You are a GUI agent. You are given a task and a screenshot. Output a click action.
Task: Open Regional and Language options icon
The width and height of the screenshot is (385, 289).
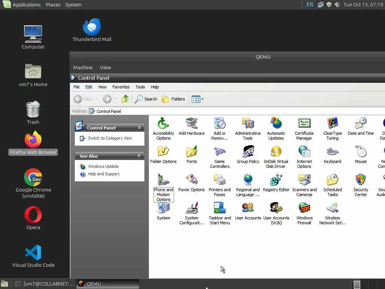[248, 185]
